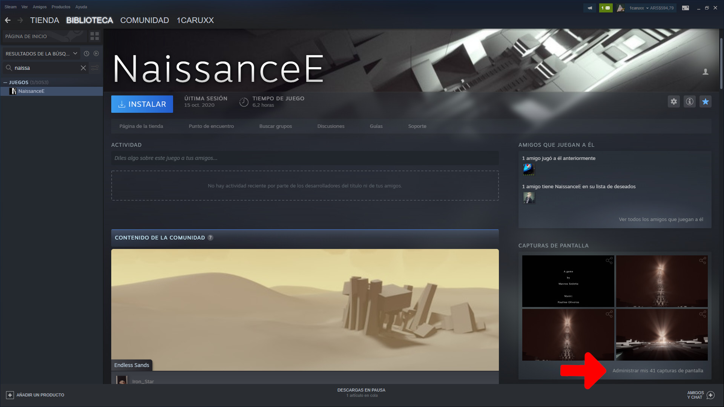Click Administrar mis 41 capturas de pantalla
This screenshot has height=407, width=724.
[x=658, y=371]
